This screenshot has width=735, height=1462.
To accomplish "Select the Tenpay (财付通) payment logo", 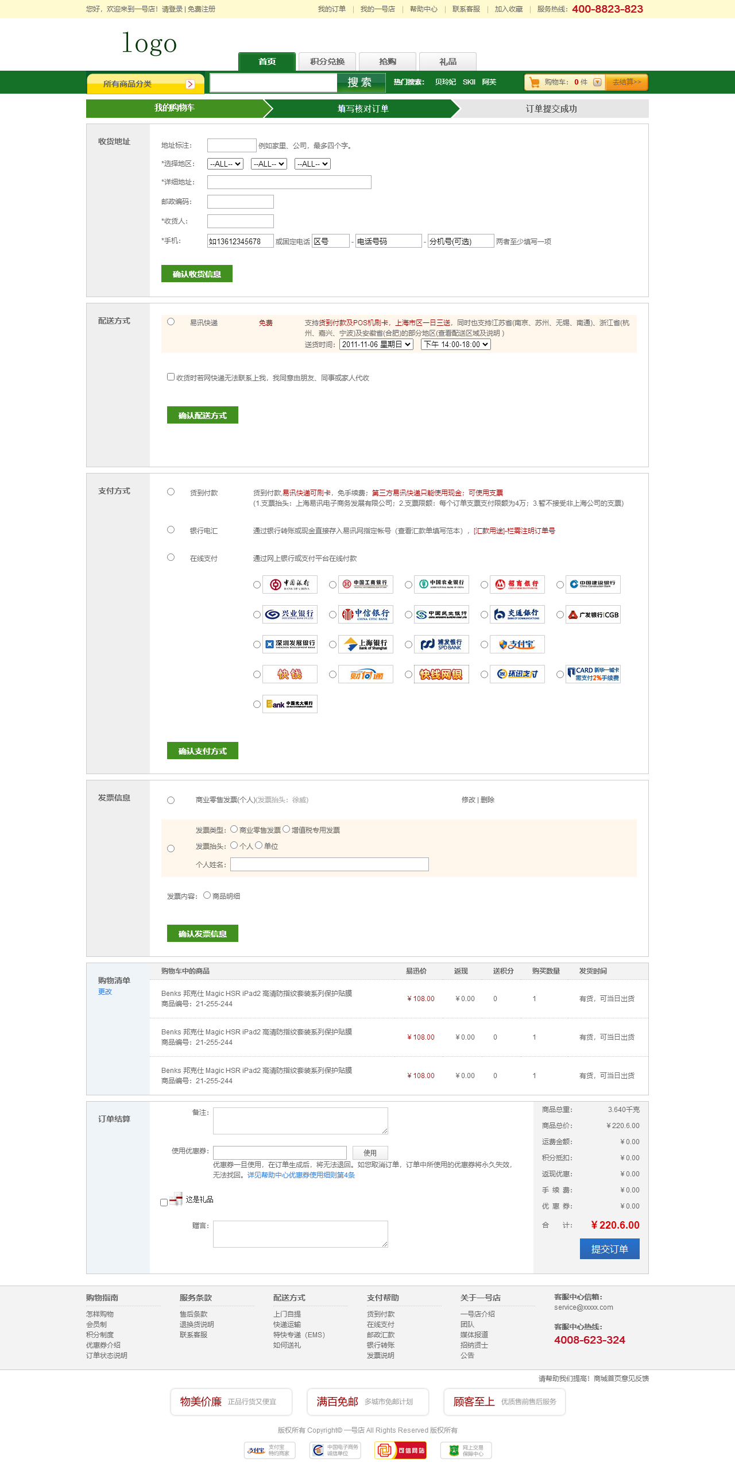I will (365, 674).
